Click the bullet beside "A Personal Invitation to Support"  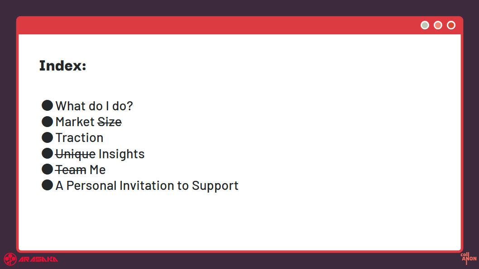[x=47, y=185]
